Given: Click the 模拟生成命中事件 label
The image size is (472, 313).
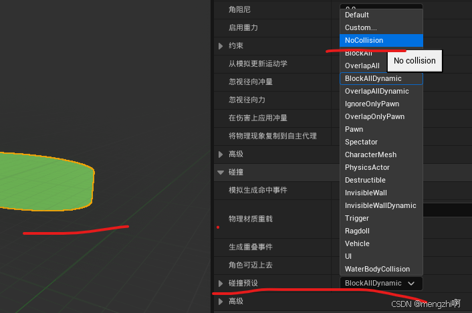Looking at the screenshot, I should 258,190.
